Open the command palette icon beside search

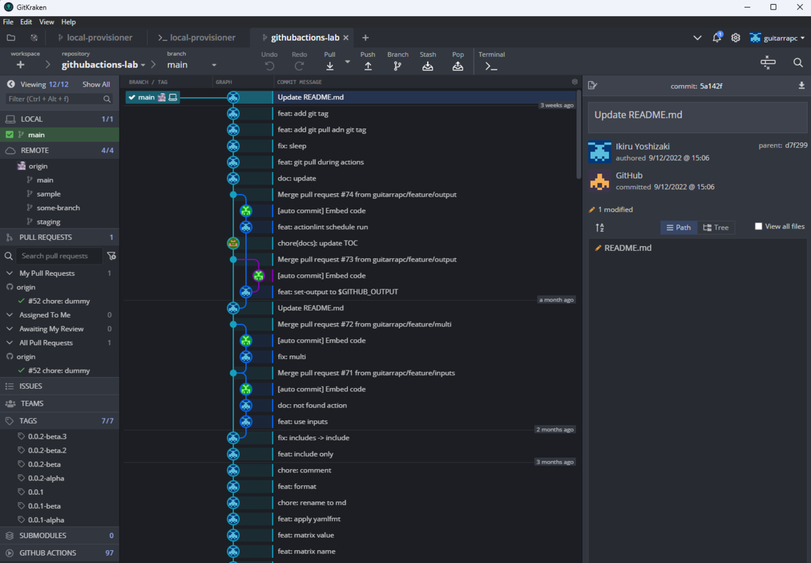click(768, 62)
